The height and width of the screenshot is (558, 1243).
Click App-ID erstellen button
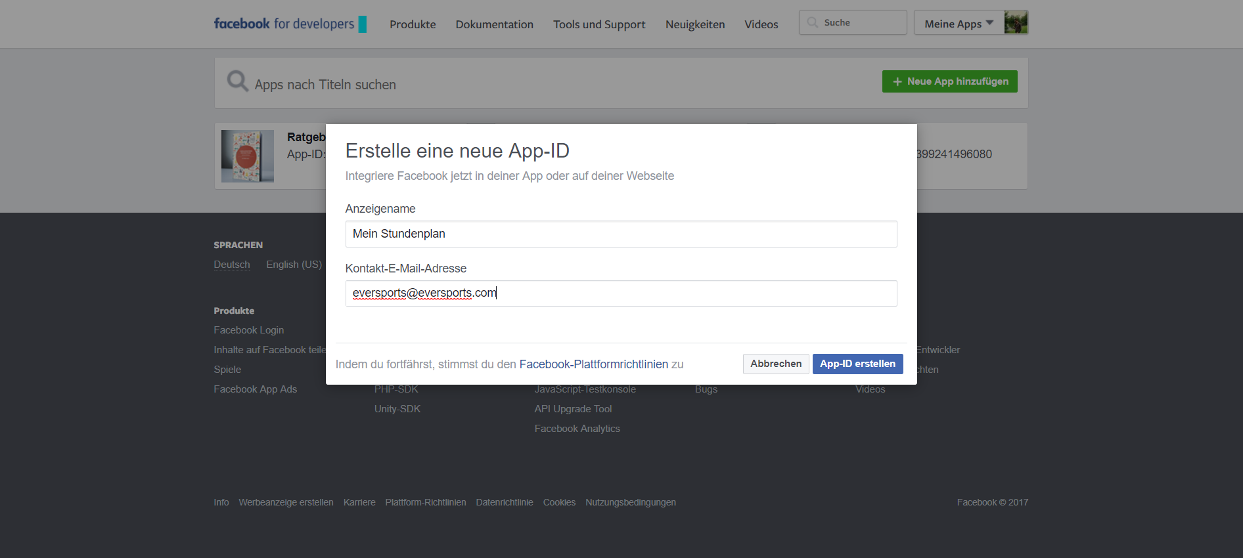(x=857, y=364)
